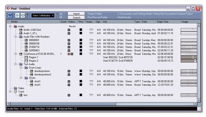Select the 00000001 audio file icon

click(26, 40)
